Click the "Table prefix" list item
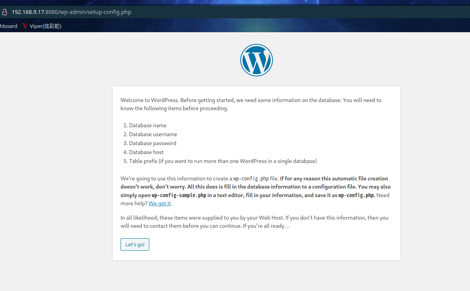This screenshot has height=291, width=470. click(223, 161)
